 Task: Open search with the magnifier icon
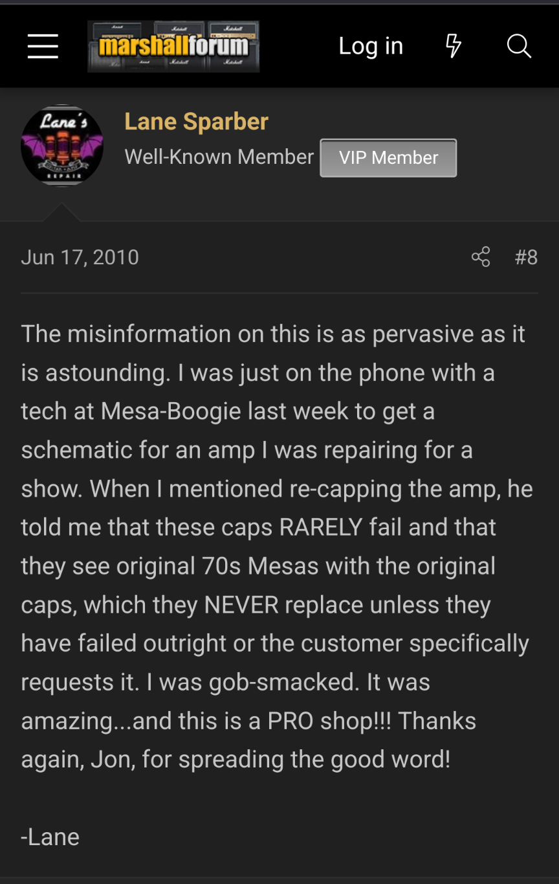(519, 46)
